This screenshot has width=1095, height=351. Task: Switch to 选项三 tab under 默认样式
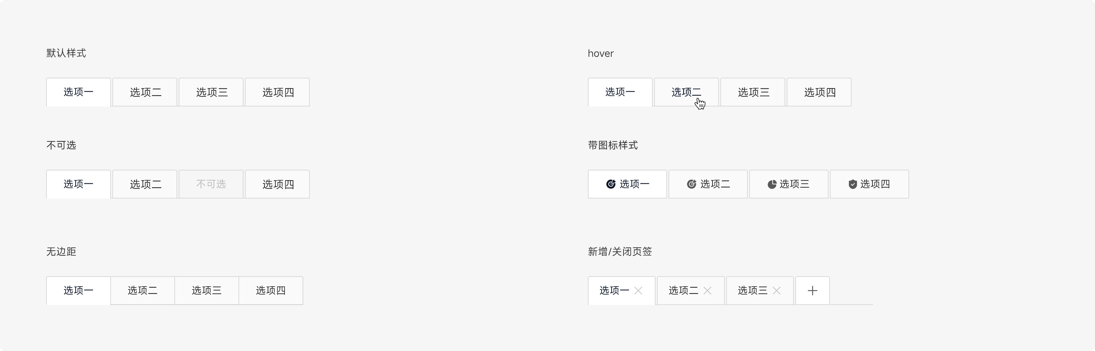[211, 92]
